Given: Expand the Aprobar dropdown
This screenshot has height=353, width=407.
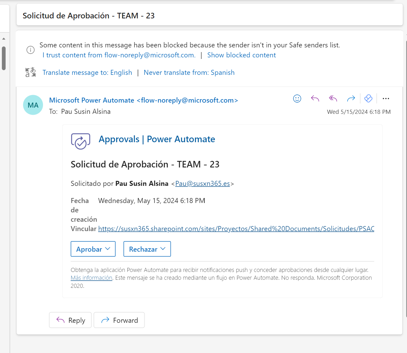Looking at the screenshot, I should pyautogui.click(x=93, y=249).
